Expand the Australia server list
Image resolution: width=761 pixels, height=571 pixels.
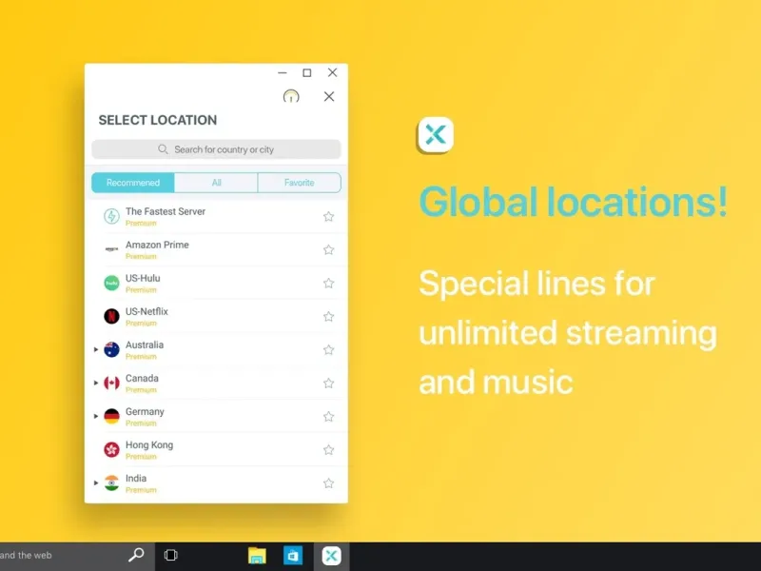[x=96, y=349]
